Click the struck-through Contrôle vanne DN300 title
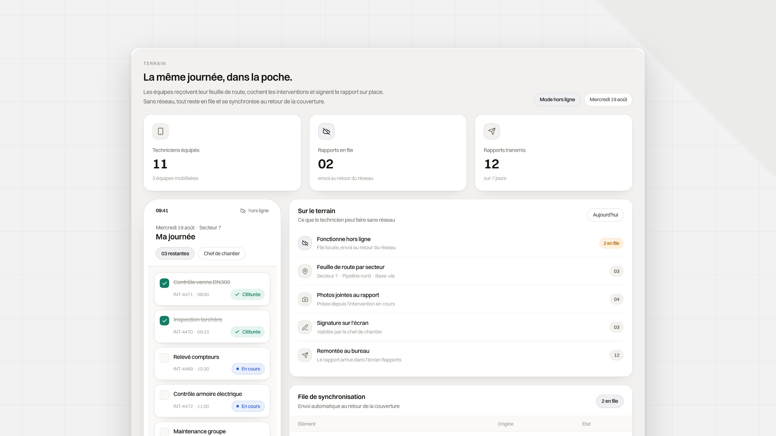776x436 pixels. point(201,282)
